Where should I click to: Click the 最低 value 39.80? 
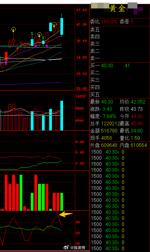click(137, 131)
